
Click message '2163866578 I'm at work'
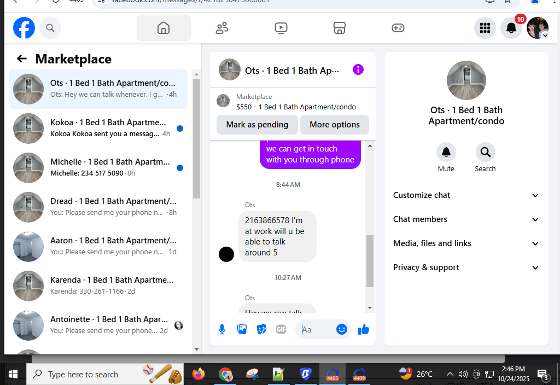pyautogui.click(x=277, y=236)
